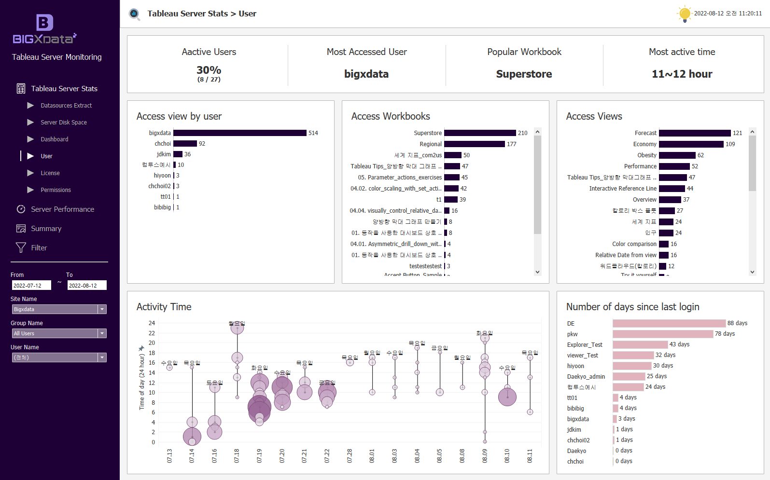
Task: Select the Obesity view bar
Action: (x=677, y=155)
